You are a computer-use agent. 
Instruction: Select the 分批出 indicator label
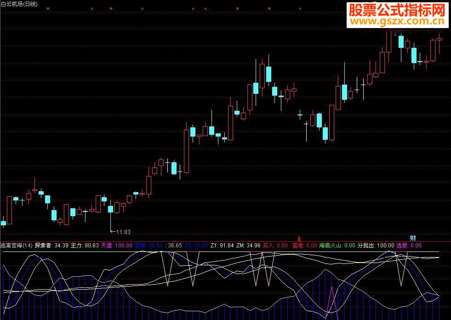(376, 246)
